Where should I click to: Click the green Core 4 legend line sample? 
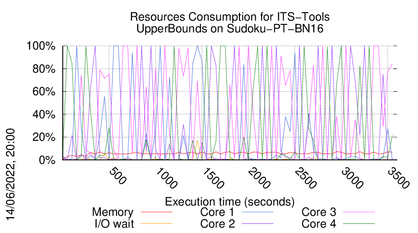359,224
